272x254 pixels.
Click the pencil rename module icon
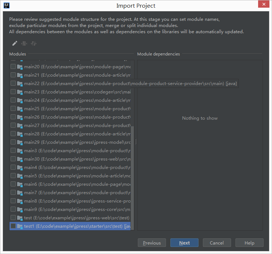[15, 43]
